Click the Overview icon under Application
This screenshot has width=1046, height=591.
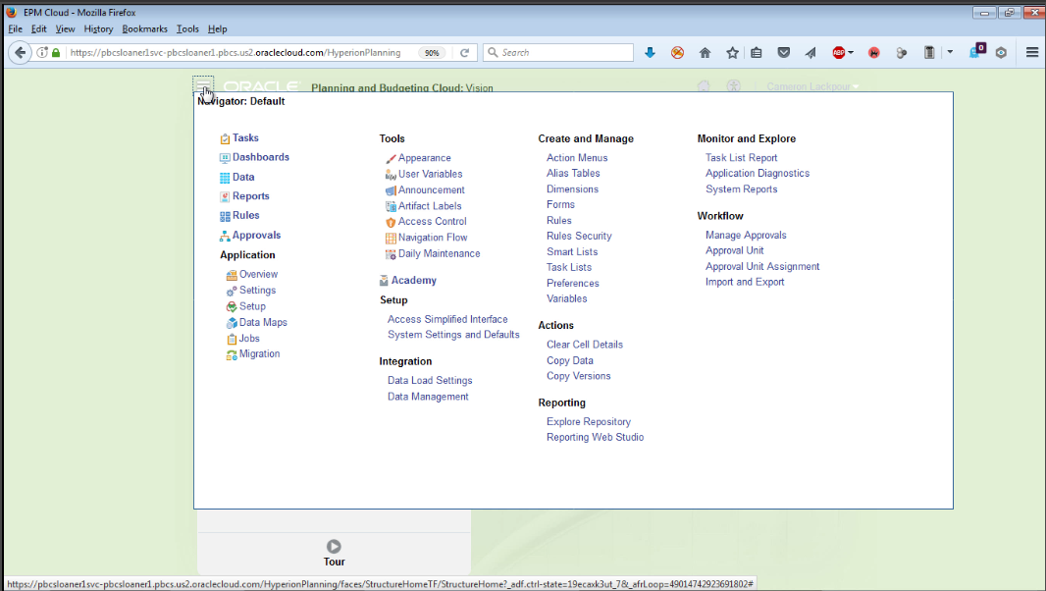(x=232, y=275)
